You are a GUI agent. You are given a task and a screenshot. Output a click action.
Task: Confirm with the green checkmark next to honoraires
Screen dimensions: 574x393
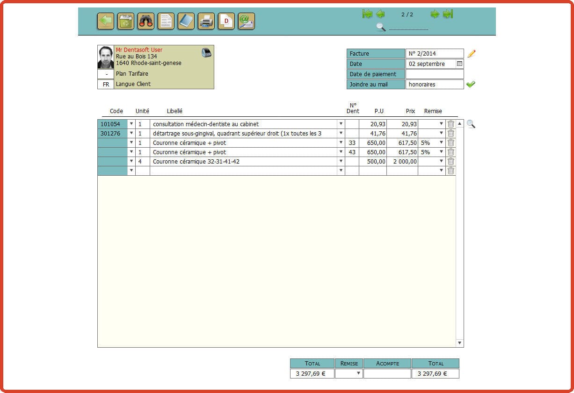point(471,84)
